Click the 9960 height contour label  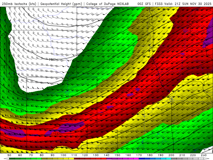[x=52, y=59]
